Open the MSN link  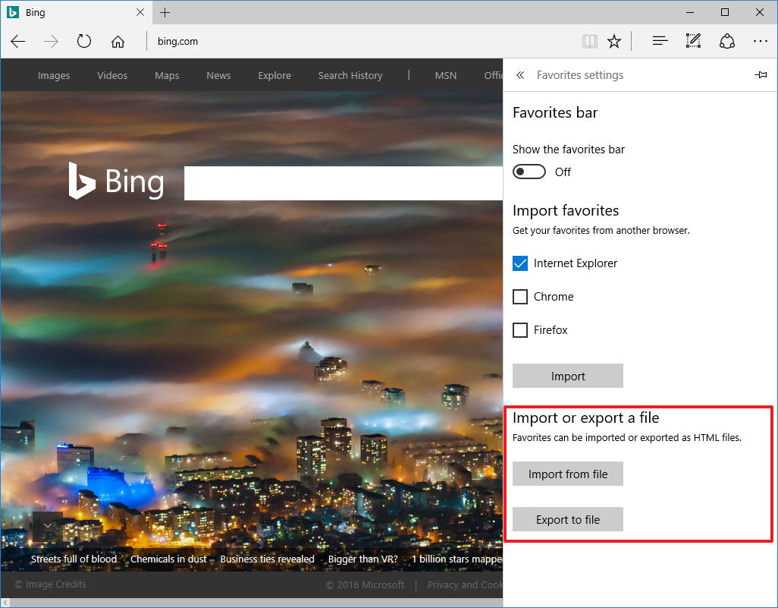[x=446, y=75]
